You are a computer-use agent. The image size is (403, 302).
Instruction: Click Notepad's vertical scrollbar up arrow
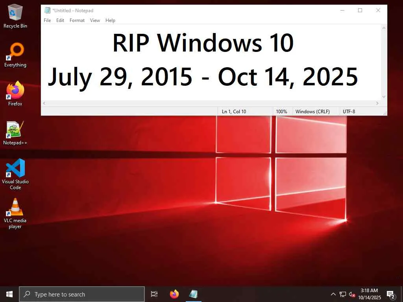click(384, 28)
